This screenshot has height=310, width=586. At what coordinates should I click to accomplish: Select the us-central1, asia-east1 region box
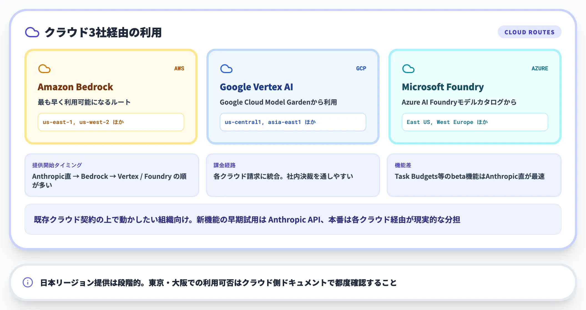(293, 122)
